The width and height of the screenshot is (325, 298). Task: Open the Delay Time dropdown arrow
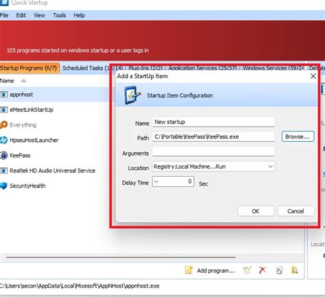156,182
